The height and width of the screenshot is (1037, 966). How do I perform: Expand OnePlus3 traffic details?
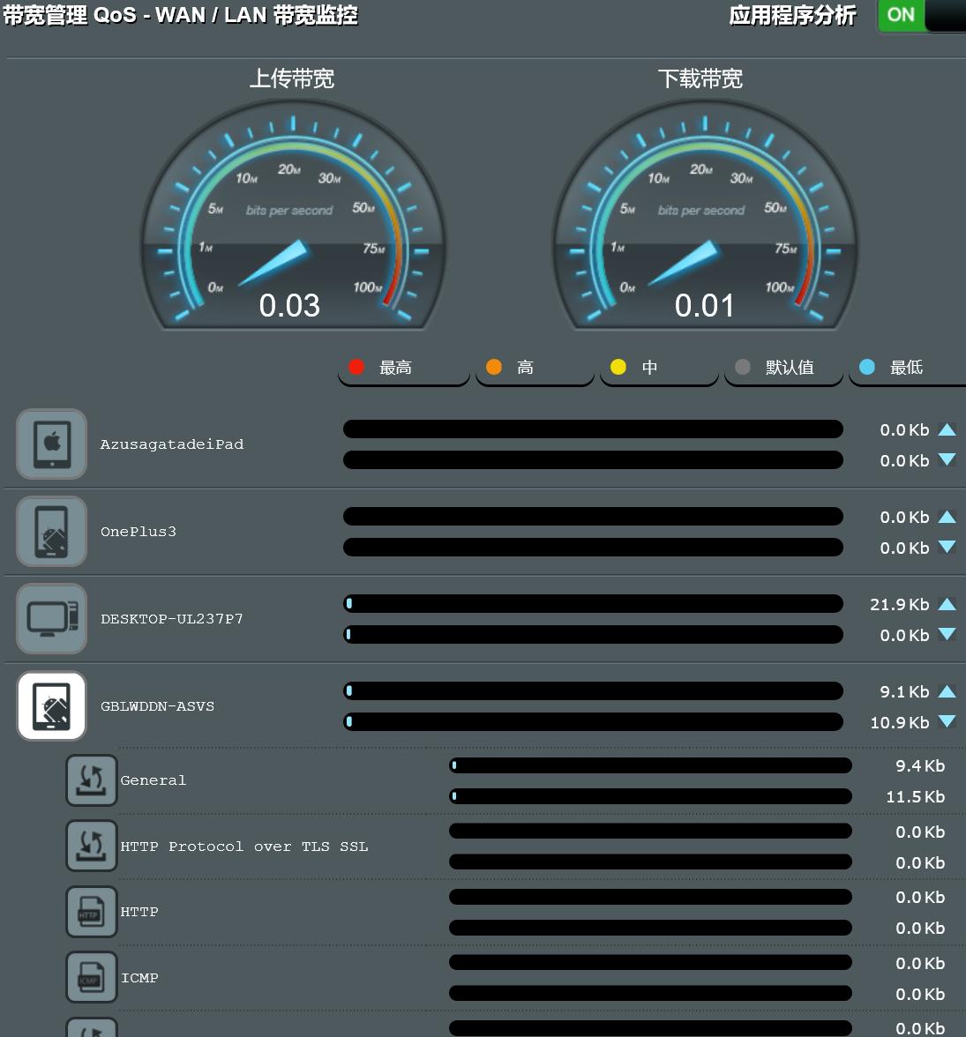pyautogui.click(x=50, y=531)
